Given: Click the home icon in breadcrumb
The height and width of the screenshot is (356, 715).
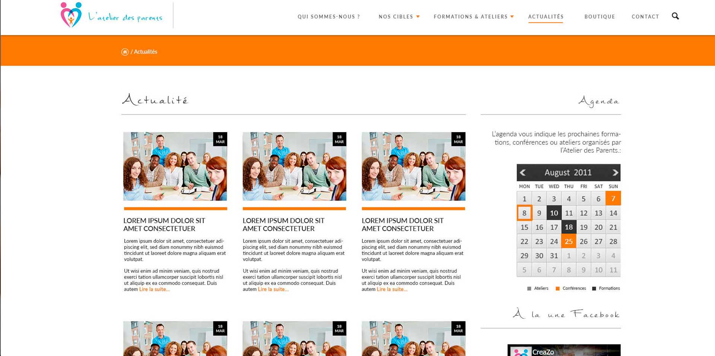Looking at the screenshot, I should click(125, 52).
